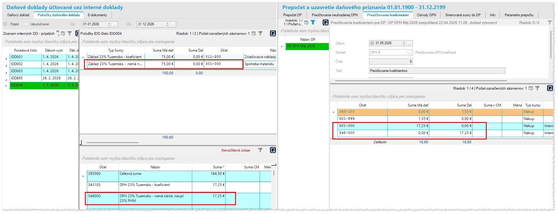Open lookup button in Doklad DPH K field
The image size is (558, 214).
pos(409,52)
